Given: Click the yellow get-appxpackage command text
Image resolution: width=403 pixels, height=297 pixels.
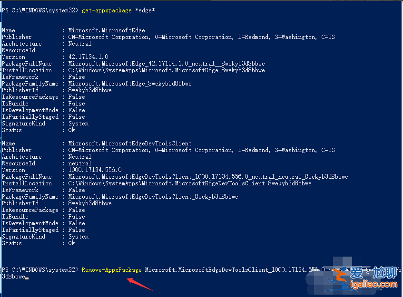Looking at the screenshot, I should tap(107, 10).
